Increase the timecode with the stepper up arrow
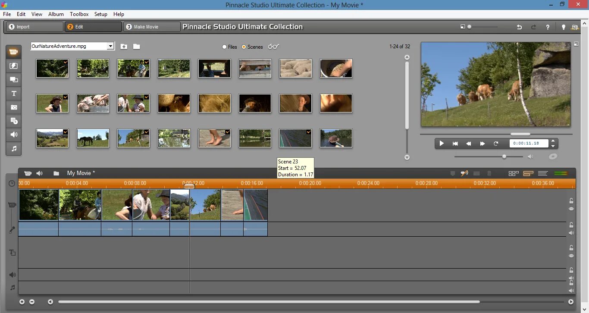Image resolution: width=589 pixels, height=313 pixels. 553,141
